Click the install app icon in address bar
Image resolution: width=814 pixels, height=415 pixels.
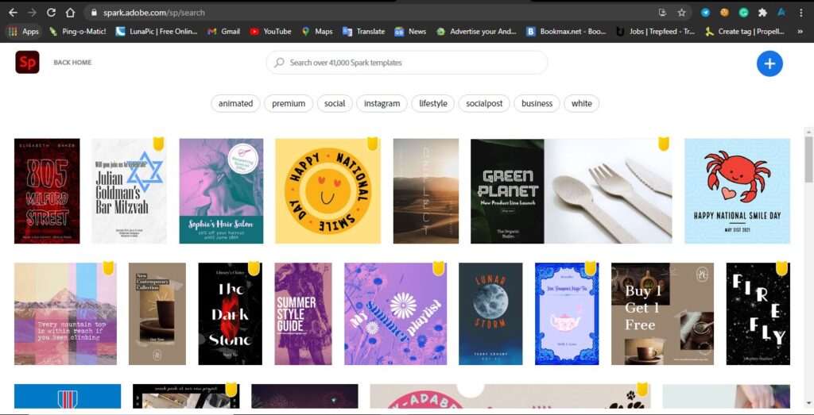[x=662, y=13]
